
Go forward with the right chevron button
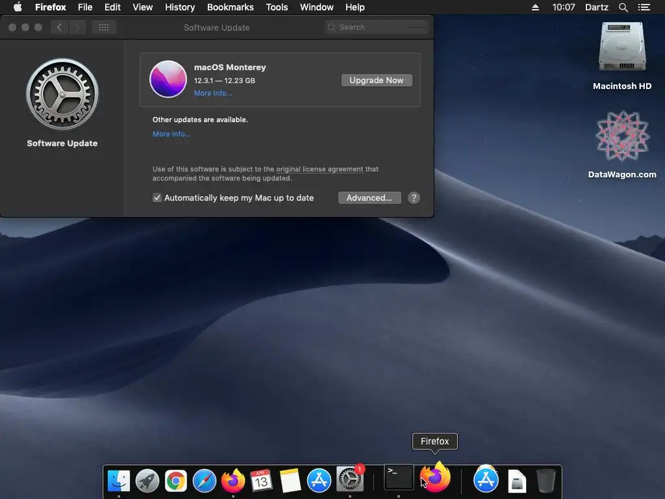click(x=77, y=27)
